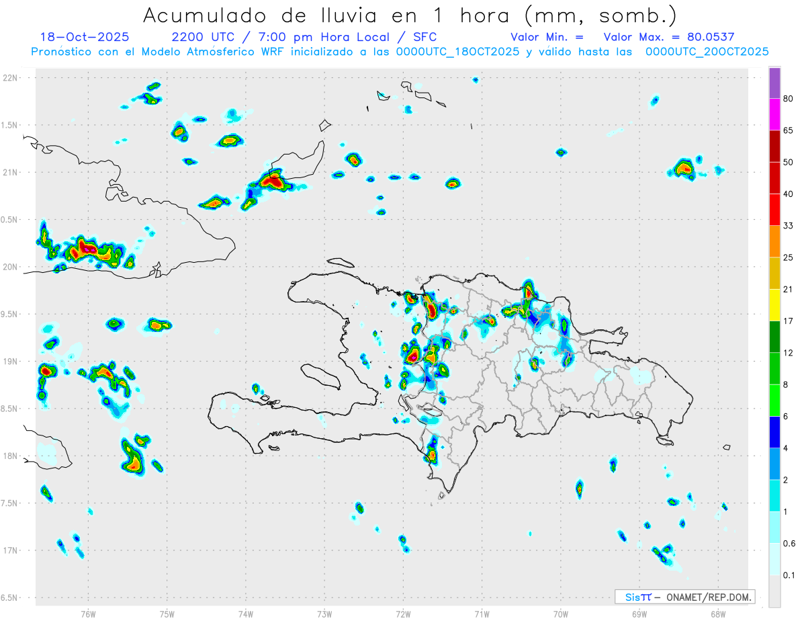Click the '69W' longitude label
806x623 pixels.
(639, 614)
